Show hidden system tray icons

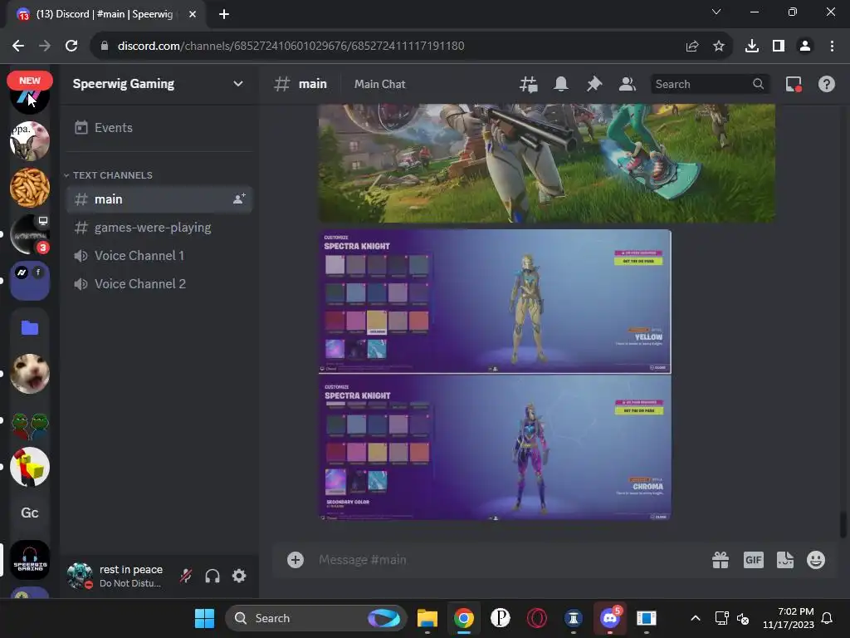696,618
